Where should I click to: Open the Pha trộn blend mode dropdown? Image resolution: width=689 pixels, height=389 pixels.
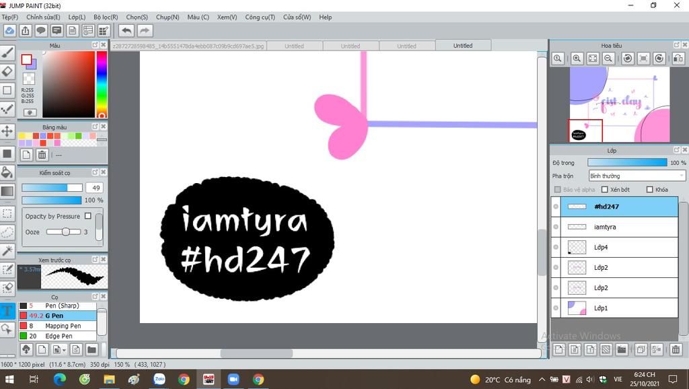pos(637,176)
